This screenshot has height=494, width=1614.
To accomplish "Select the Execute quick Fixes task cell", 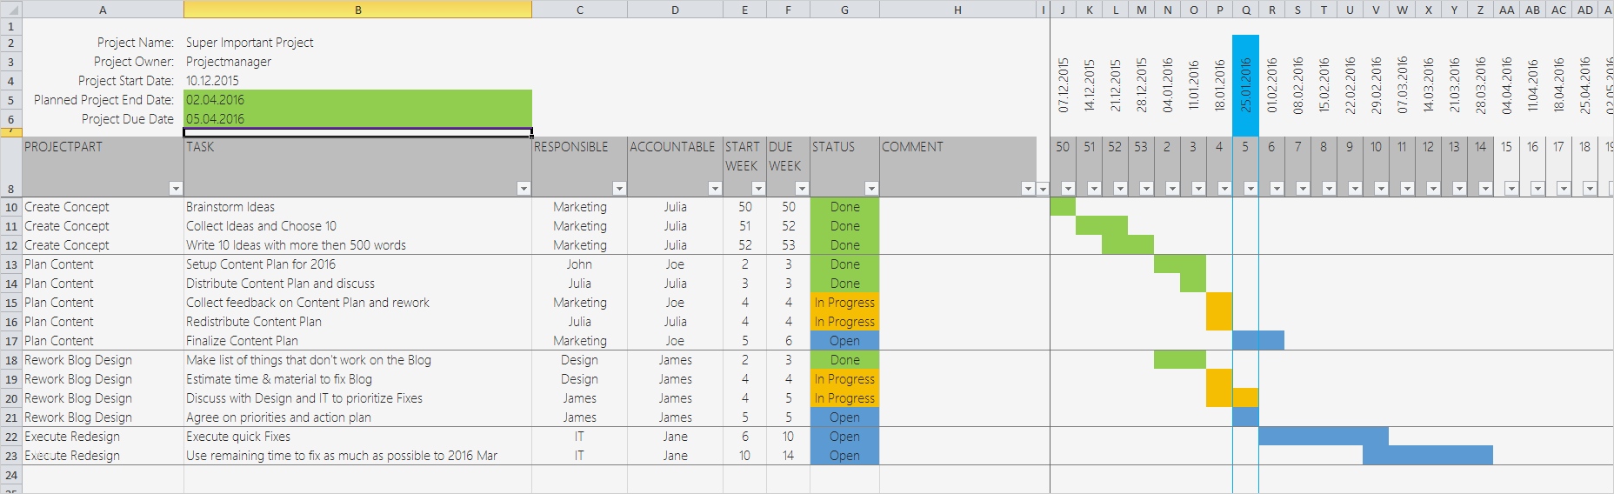I will coord(238,437).
